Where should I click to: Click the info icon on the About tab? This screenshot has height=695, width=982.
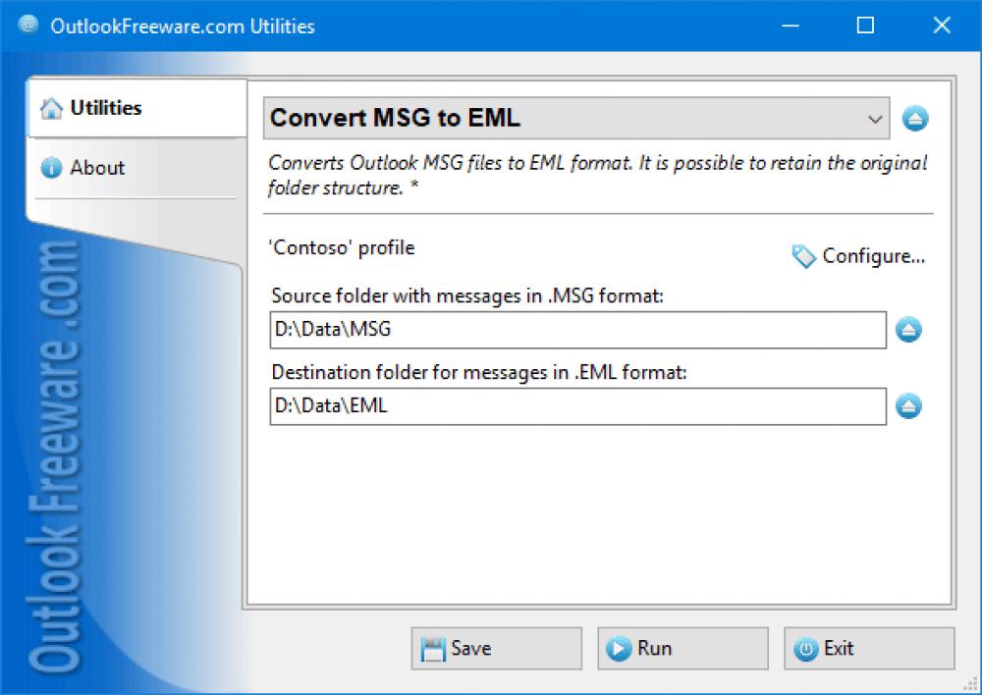click(x=51, y=168)
